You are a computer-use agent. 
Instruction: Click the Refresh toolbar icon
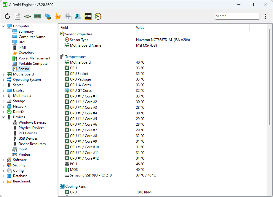pyautogui.click(x=7, y=16)
